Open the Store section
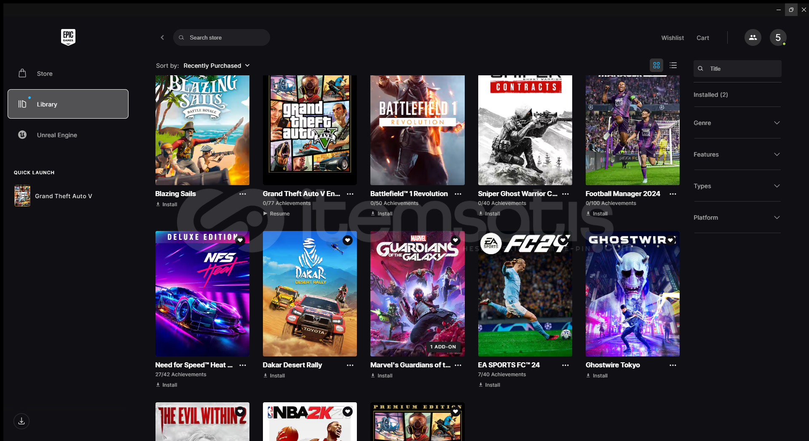The height and width of the screenshot is (441, 809). coord(68,74)
